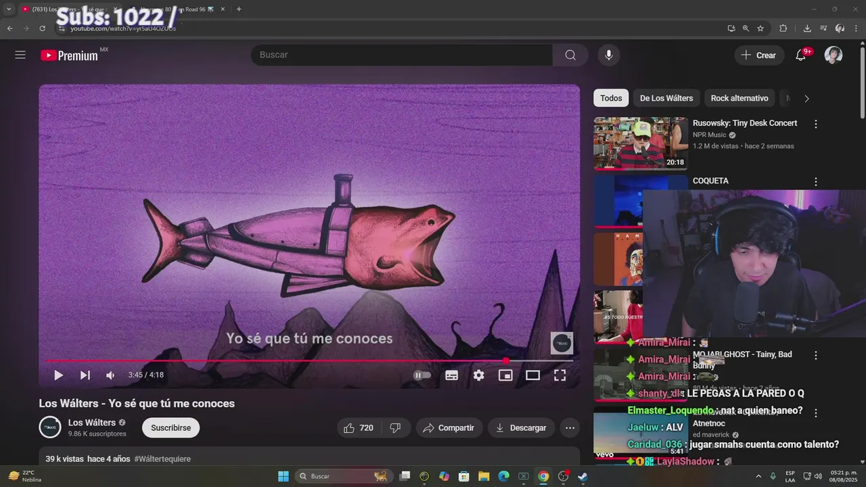
Task: Open the Chrome taskbar icon
Action: point(543,476)
